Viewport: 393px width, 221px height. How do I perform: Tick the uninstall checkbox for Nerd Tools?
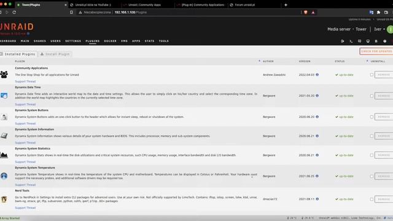372,199
